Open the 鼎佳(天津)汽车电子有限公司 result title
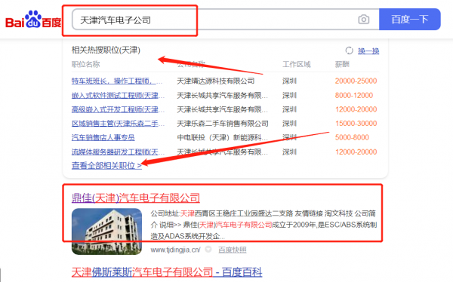The image size is (453, 282). click(136, 198)
